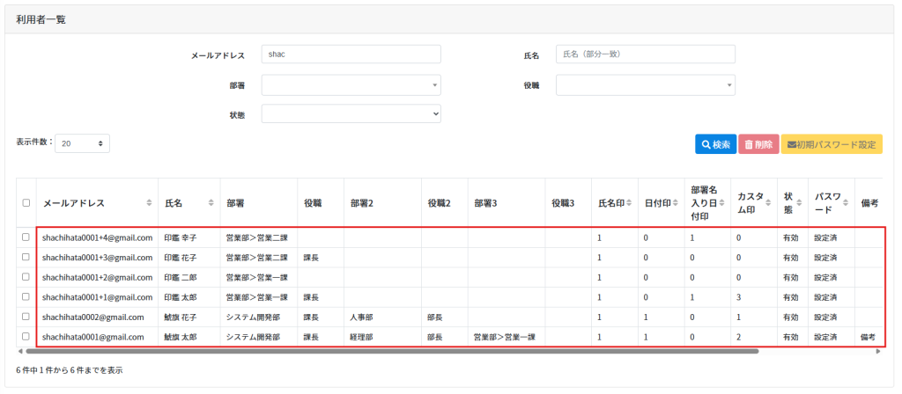Click the 削除 delete button
This screenshot has height=394, width=902.
point(758,145)
